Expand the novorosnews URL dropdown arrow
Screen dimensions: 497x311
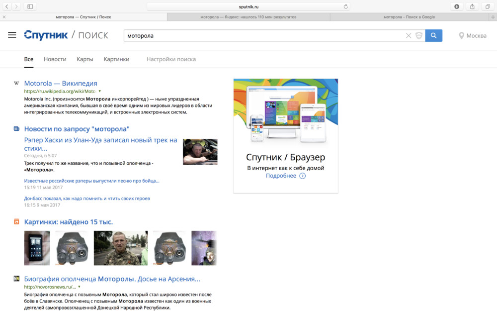pyautogui.click(x=79, y=287)
